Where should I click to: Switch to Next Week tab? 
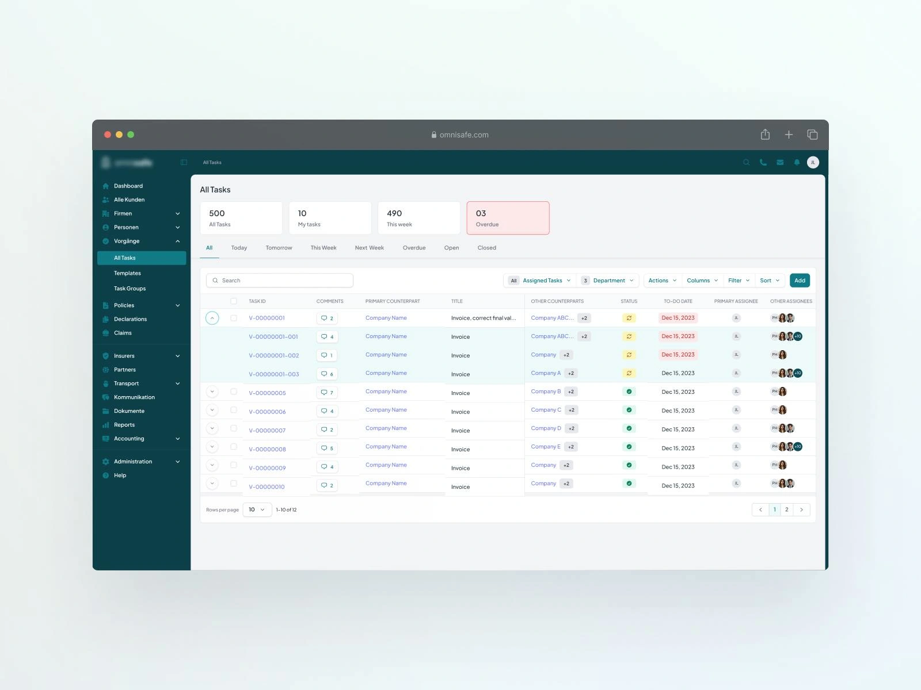pyautogui.click(x=369, y=248)
